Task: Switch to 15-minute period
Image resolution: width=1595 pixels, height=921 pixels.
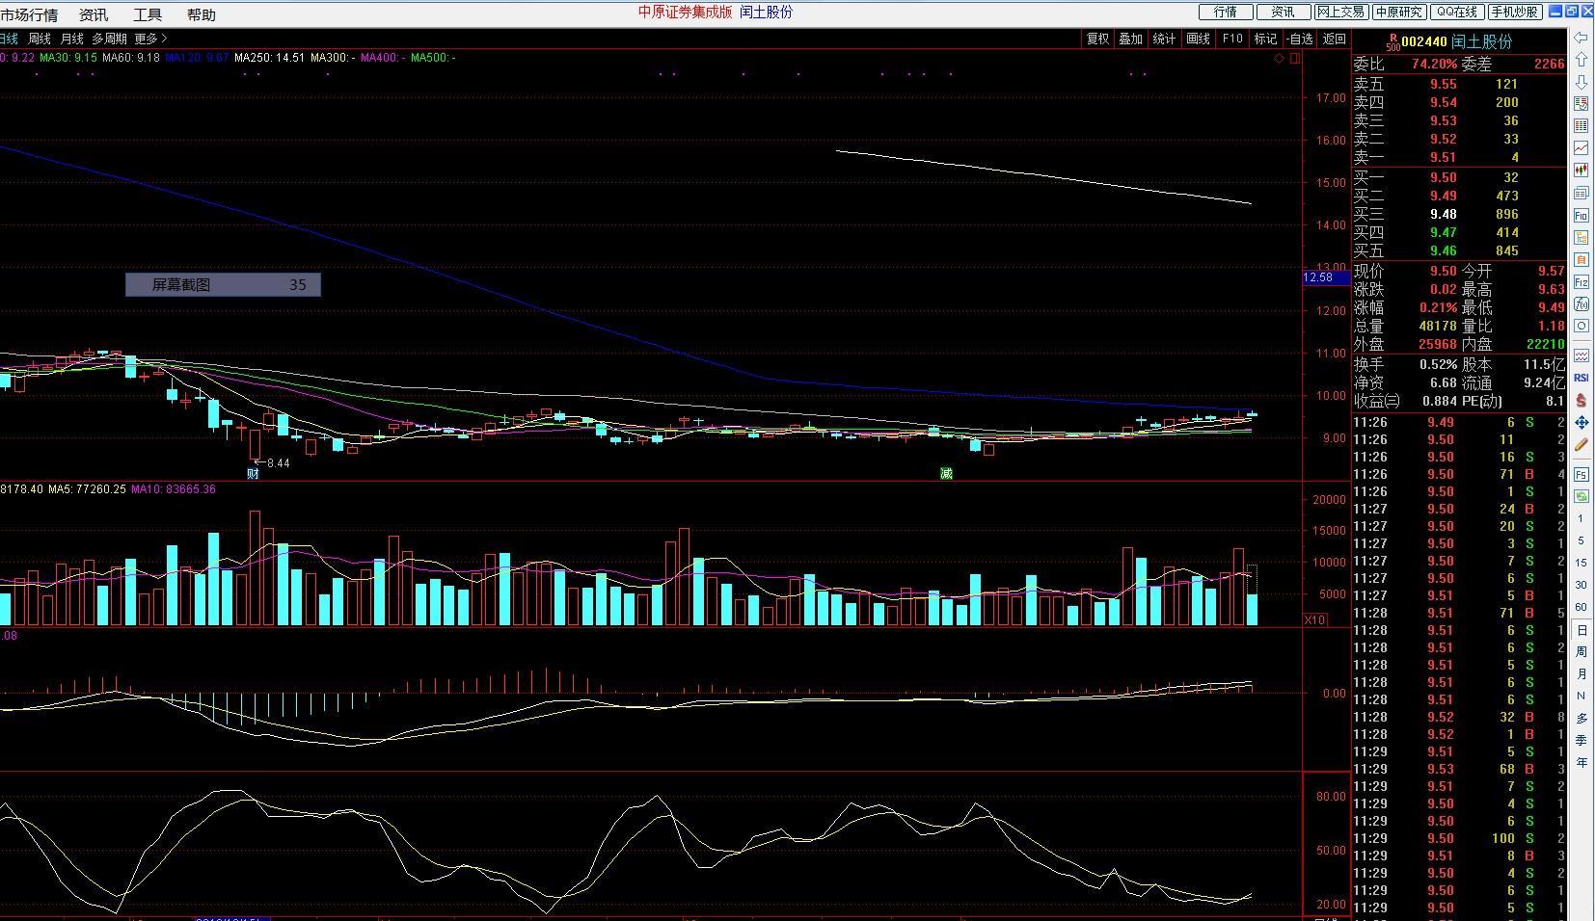Action: click(1581, 563)
